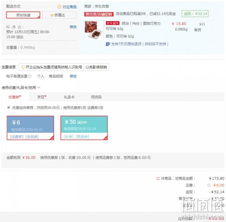Toggle the ¥30 满169 东券 coupon
Image resolution: width=226 pixels, height=222 pixels.
84,128
